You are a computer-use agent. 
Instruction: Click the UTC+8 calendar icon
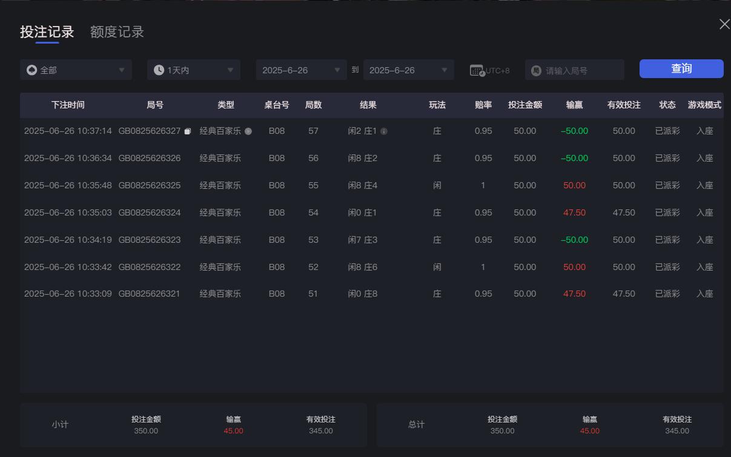478,70
